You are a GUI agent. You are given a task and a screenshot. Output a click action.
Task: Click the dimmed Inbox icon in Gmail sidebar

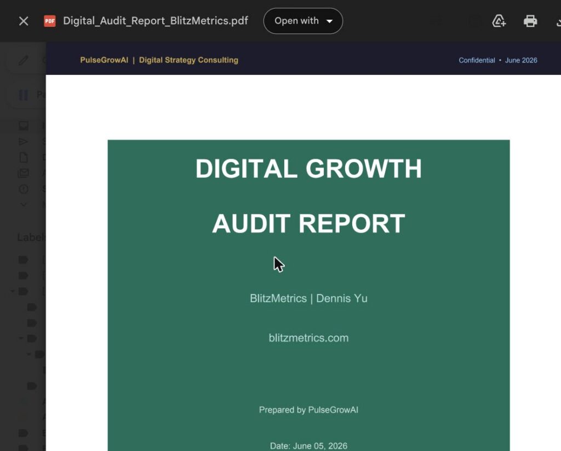[24, 125]
